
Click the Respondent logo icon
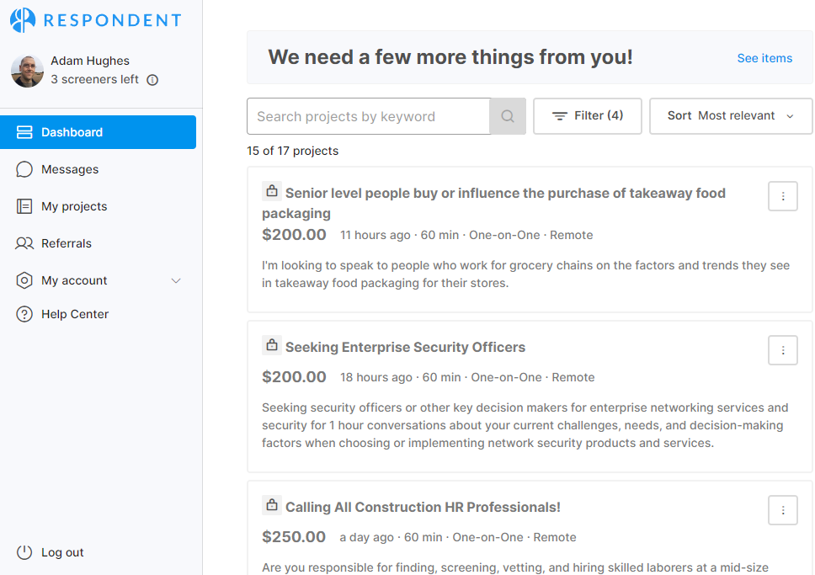coord(23,20)
